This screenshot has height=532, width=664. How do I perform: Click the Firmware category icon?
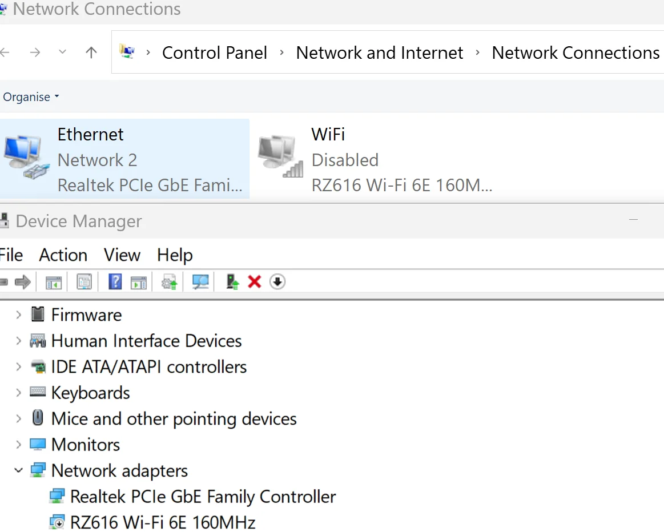tap(38, 314)
